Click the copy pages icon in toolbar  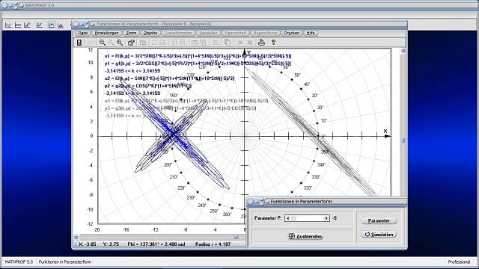pyautogui.click(x=228, y=43)
